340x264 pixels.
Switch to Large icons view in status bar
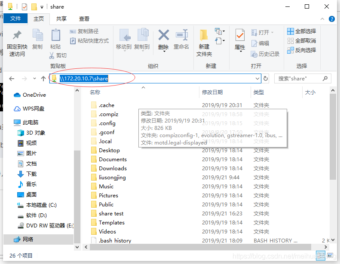pyautogui.click(x=330, y=255)
